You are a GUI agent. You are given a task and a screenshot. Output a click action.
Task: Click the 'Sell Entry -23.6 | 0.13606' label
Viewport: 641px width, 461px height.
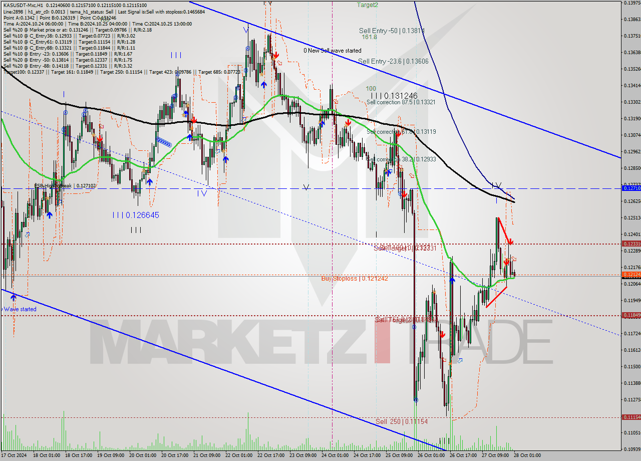[393, 61]
